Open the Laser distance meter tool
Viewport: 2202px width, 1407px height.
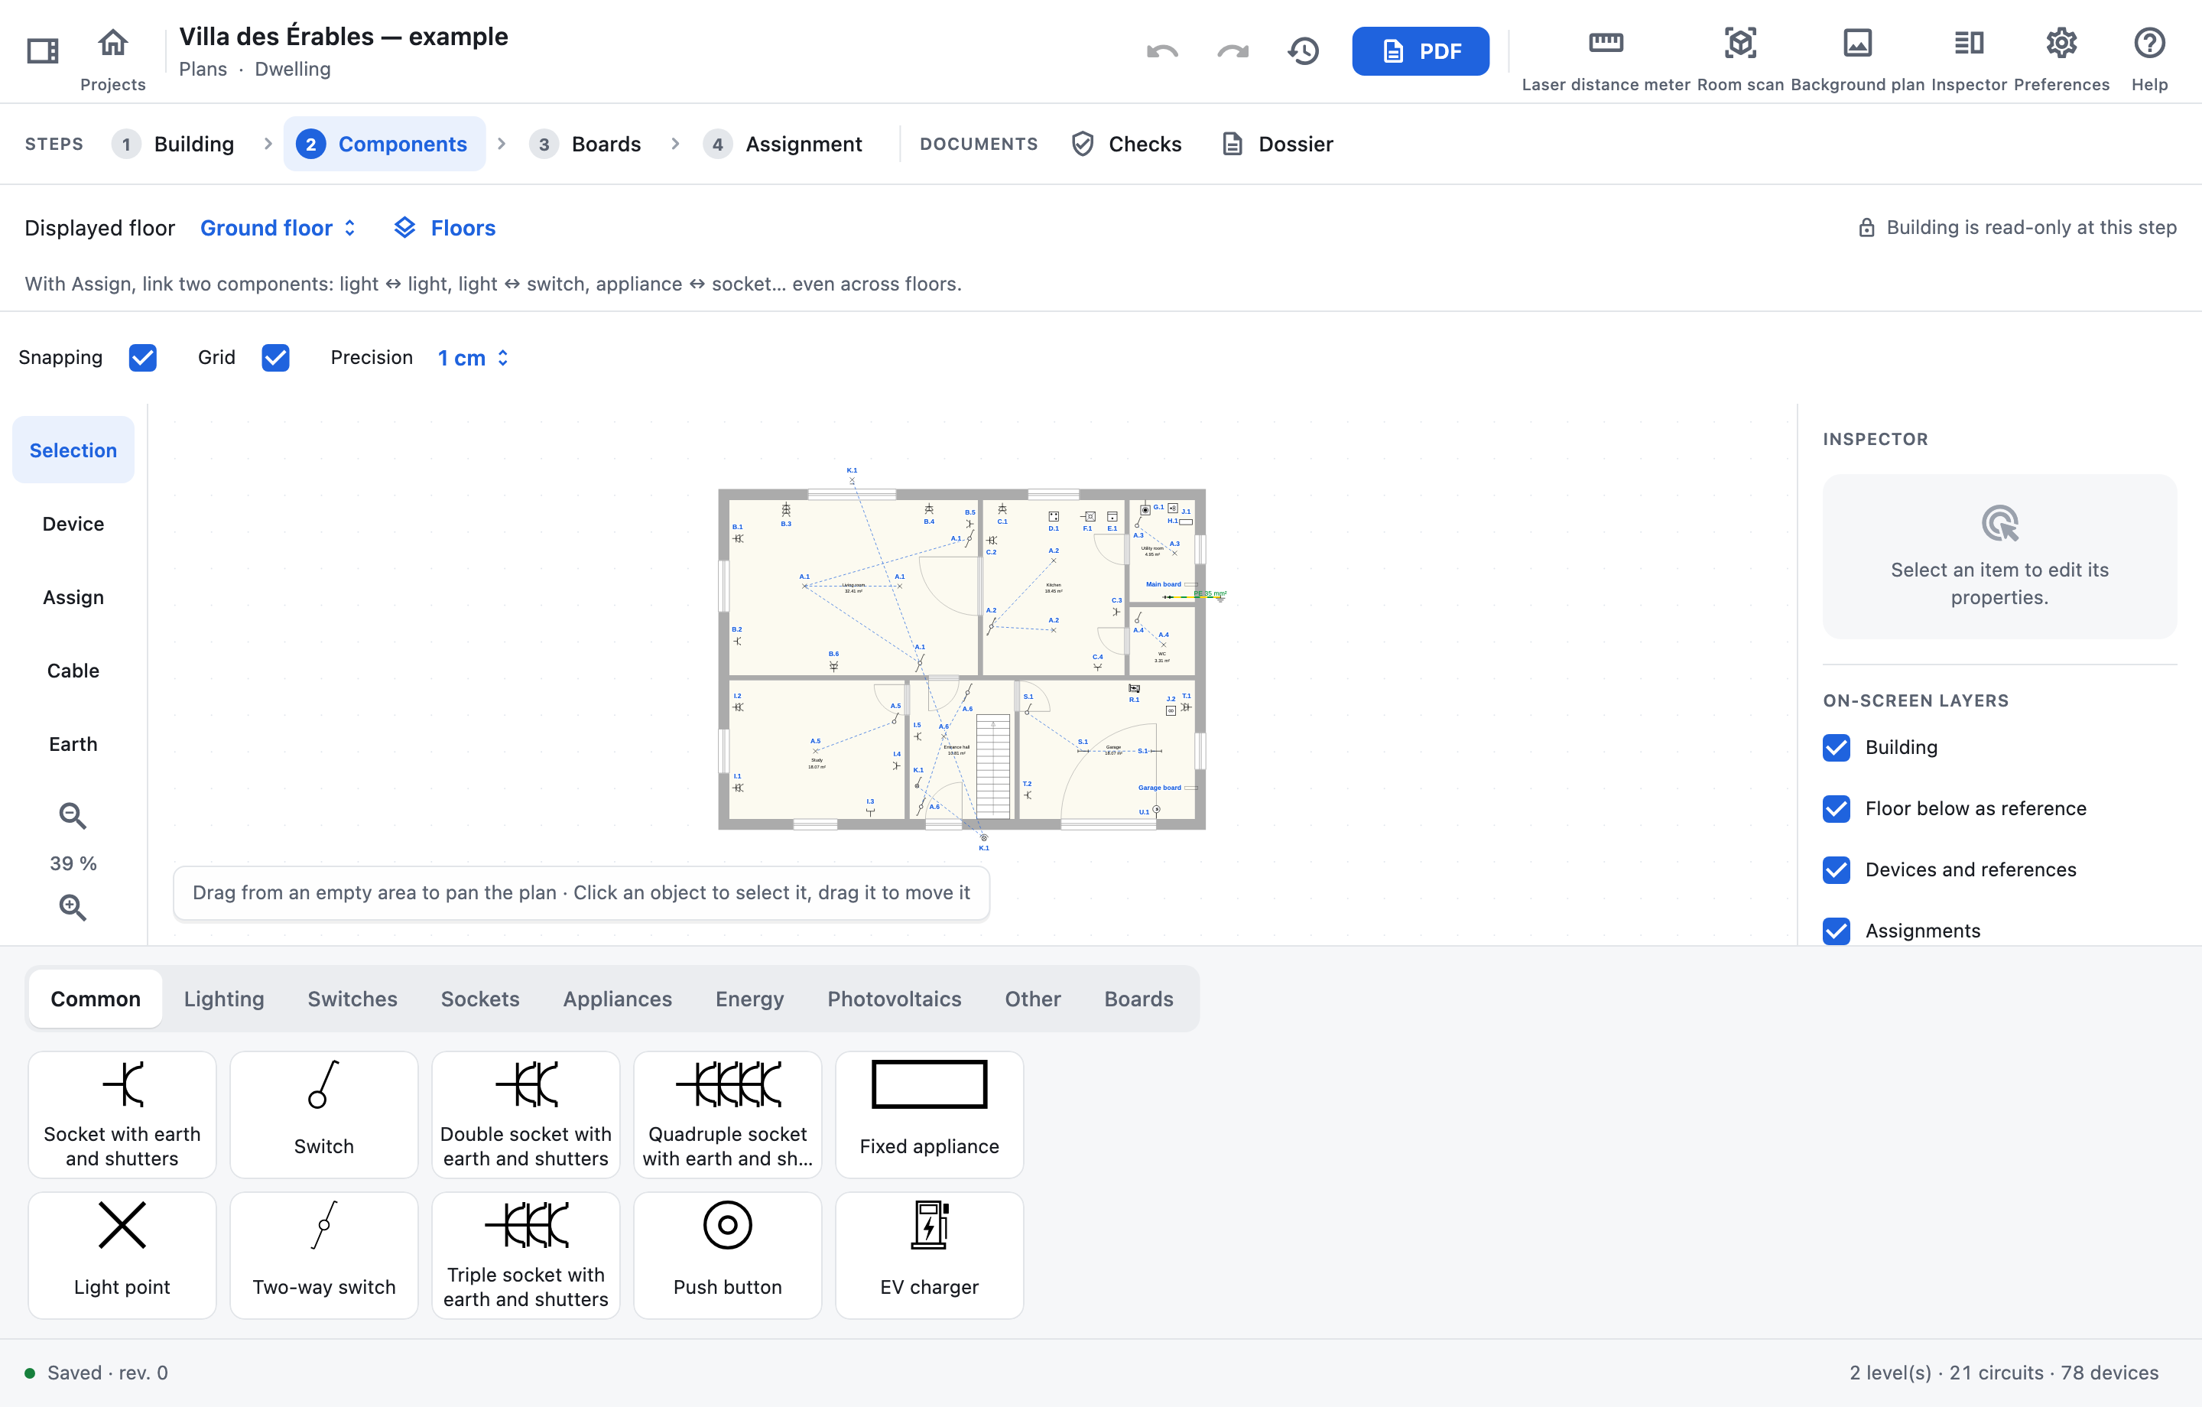coord(1605,60)
